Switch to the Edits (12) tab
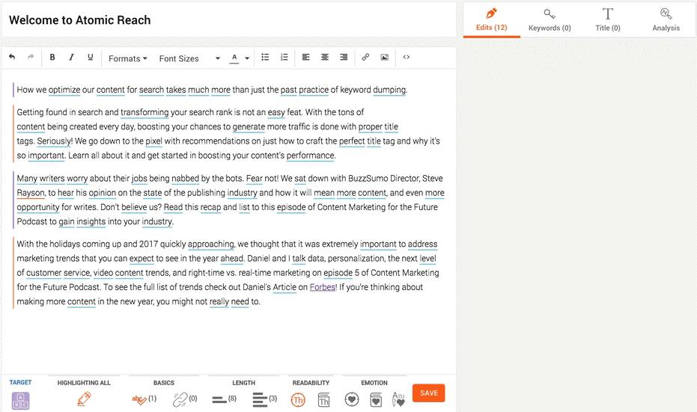 coord(491,20)
